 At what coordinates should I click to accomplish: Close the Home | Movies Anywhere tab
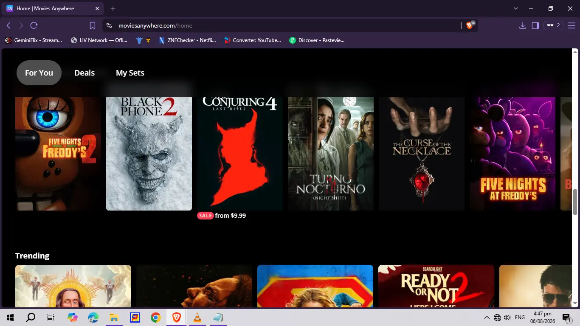pos(97,8)
